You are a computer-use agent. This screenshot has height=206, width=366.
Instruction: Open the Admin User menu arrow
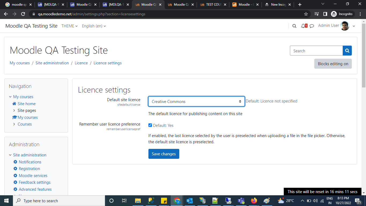354,26
